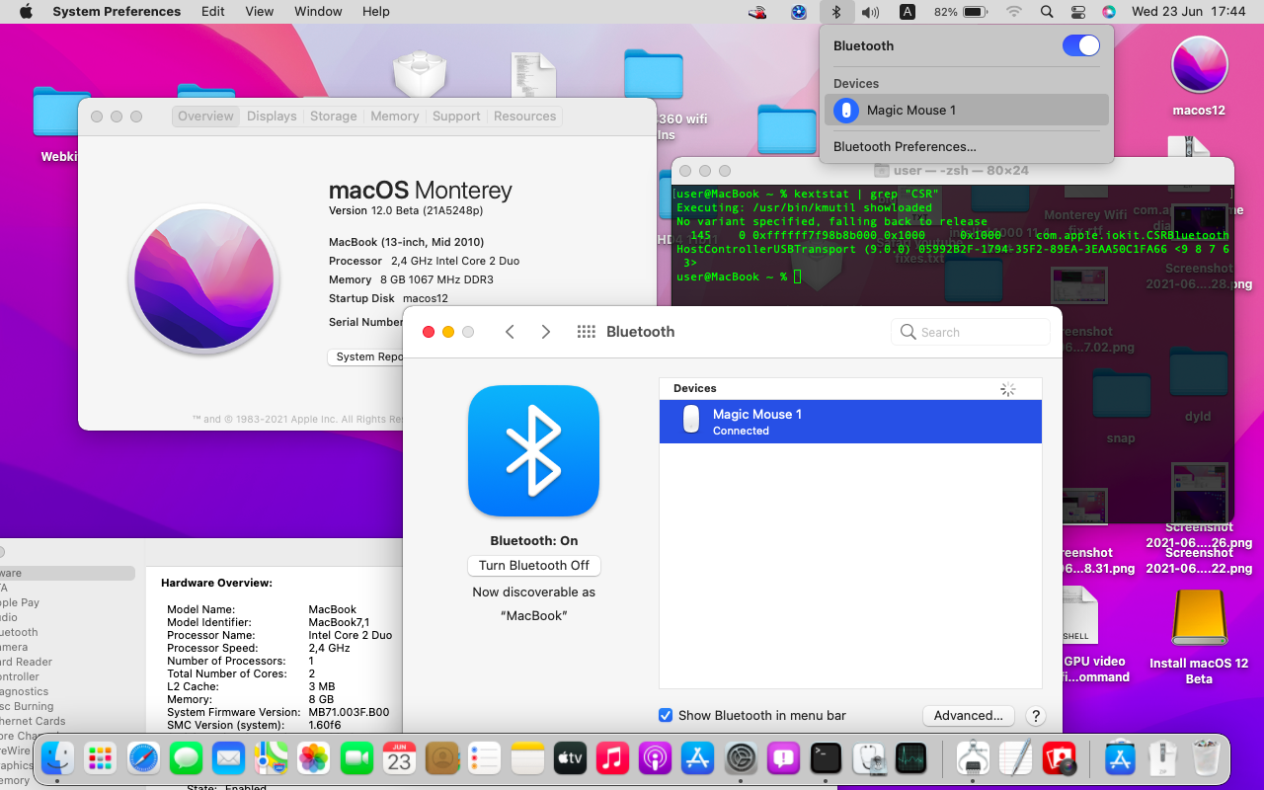Image resolution: width=1264 pixels, height=790 pixels.
Task: Click the Wi-Fi status icon
Action: point(1014,12)
